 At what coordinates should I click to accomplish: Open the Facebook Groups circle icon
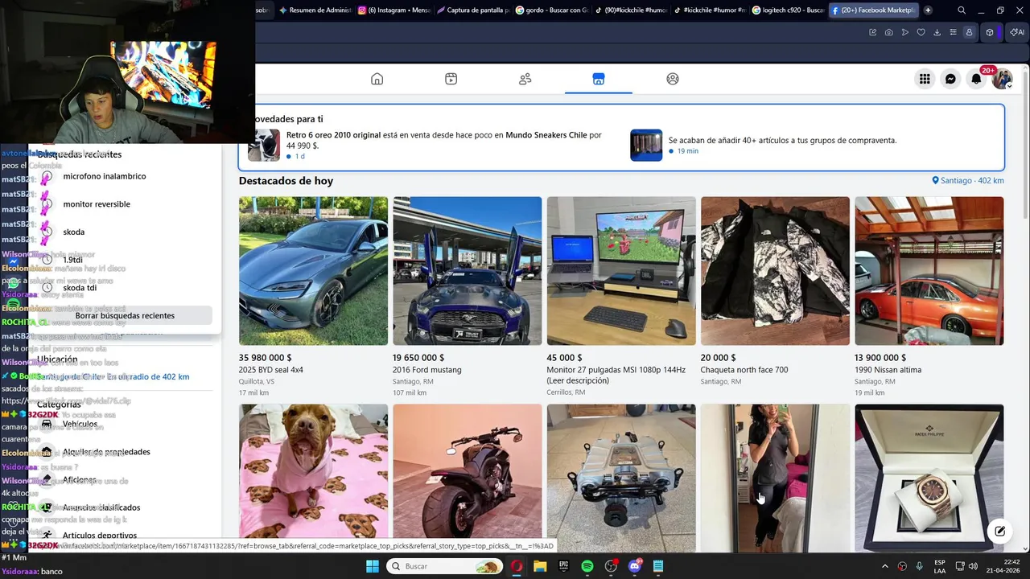pyautogui.click(x=673, y=79)
